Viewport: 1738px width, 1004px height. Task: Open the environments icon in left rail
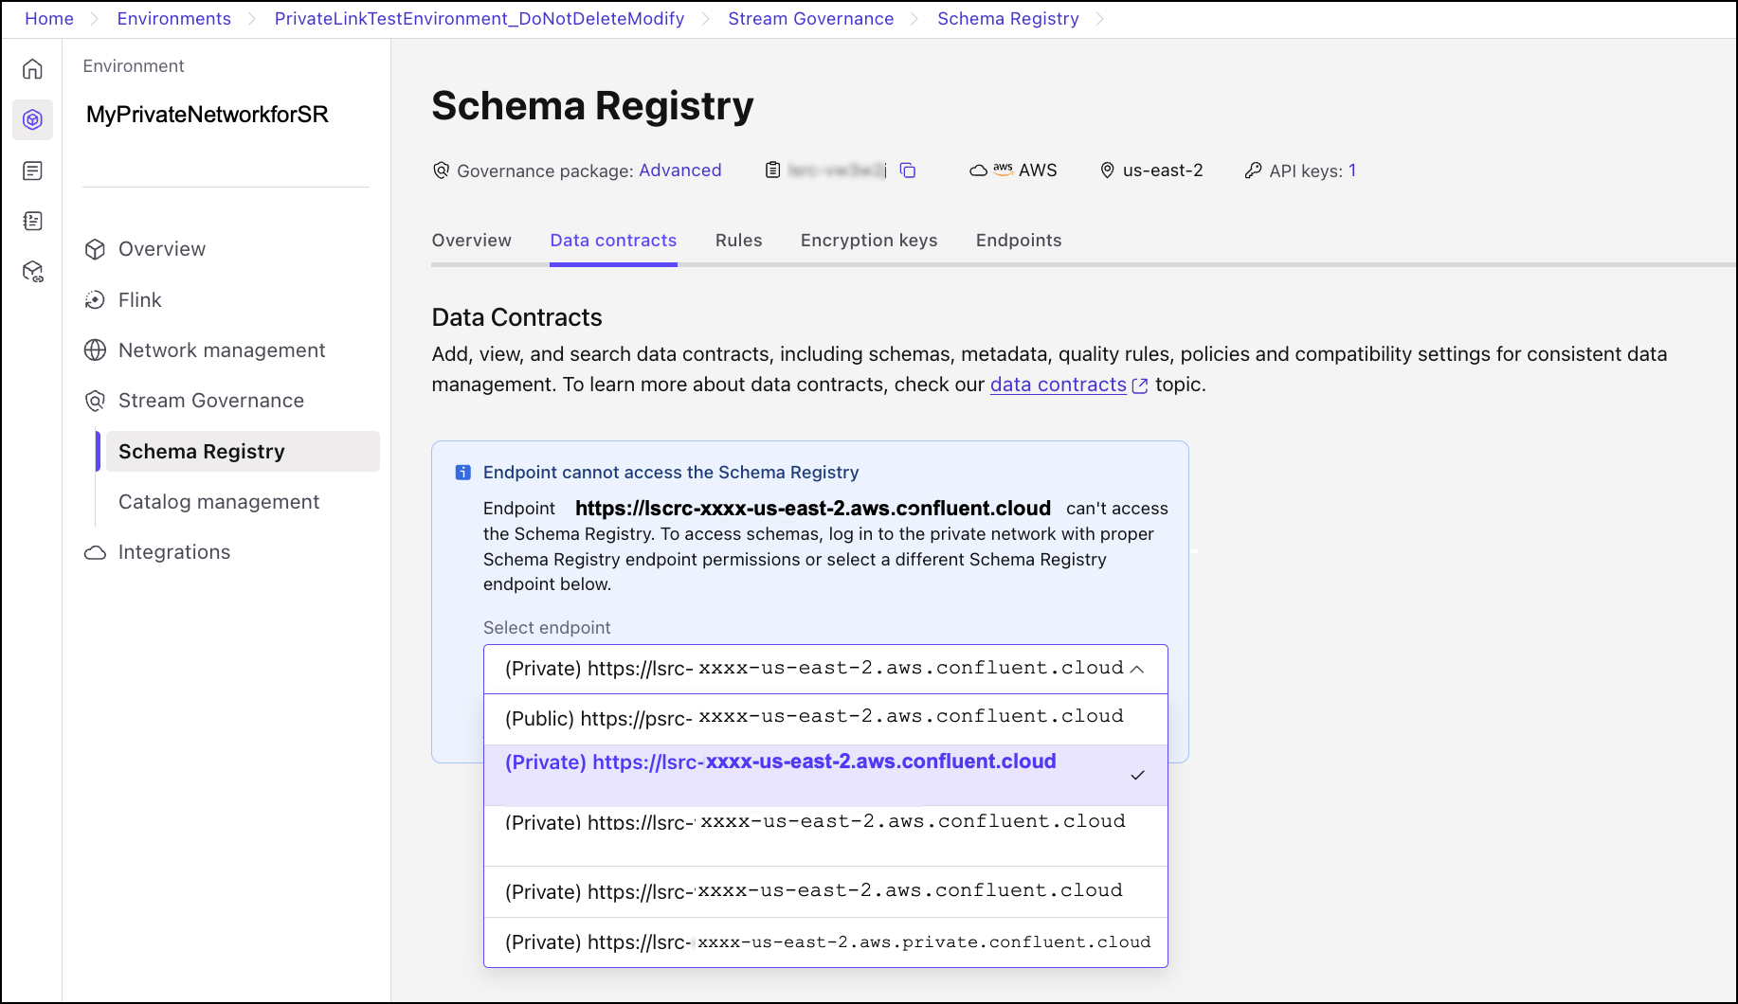click(32, 119)
